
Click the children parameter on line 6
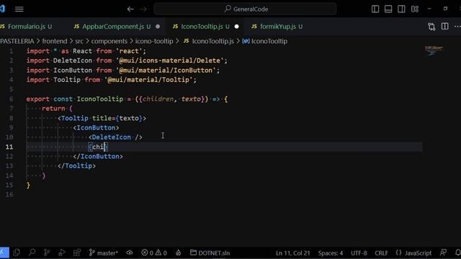(158, 99)
